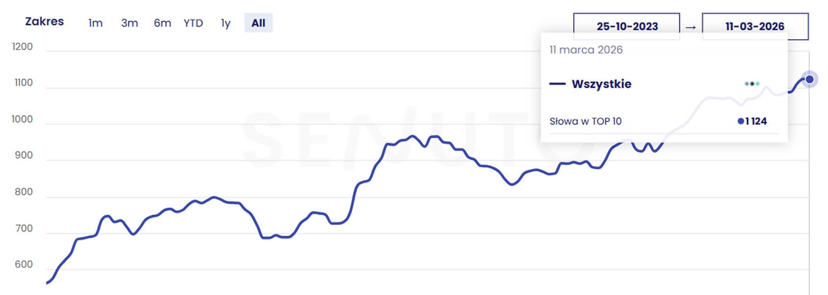
Task: Click the three-dot icon in tooltip
Action: coord(751,84)
